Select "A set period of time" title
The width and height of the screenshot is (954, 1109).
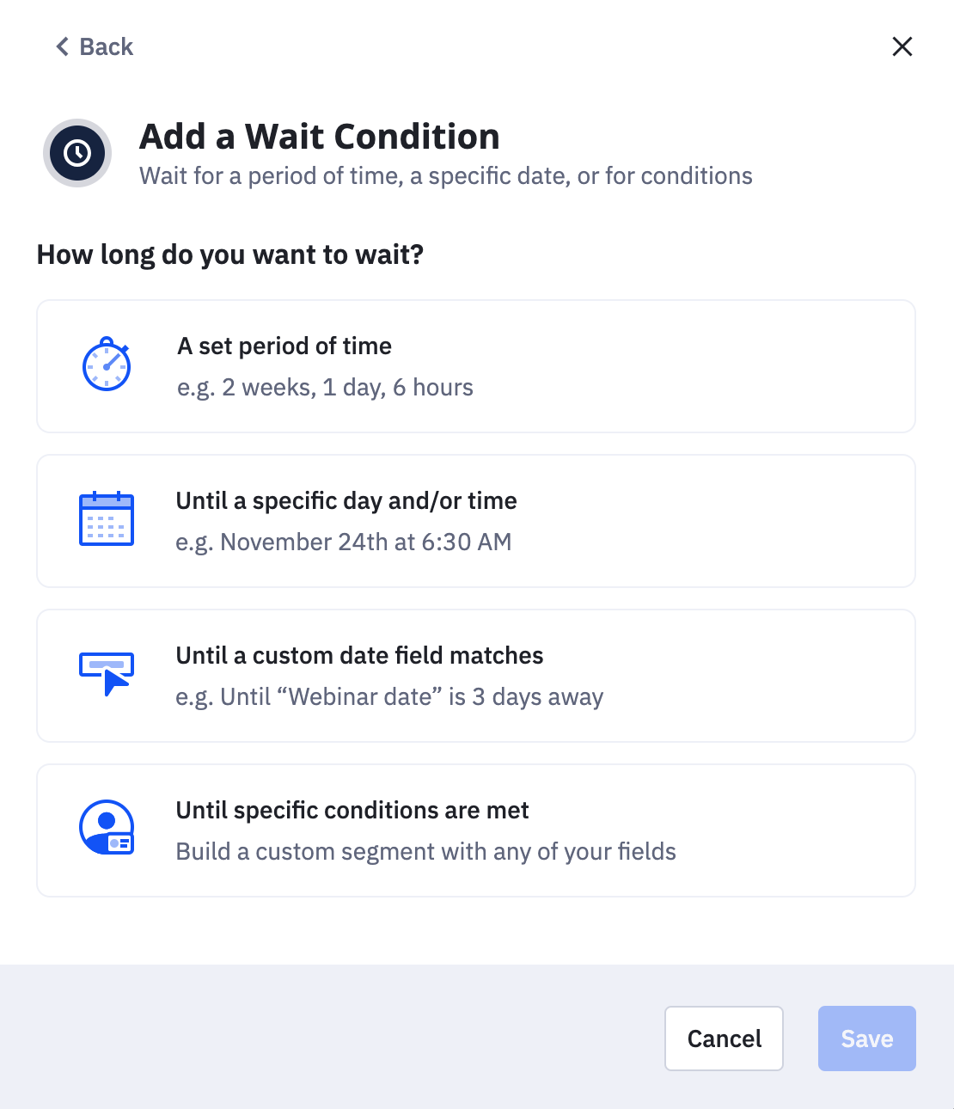click(x=284, y=346)
